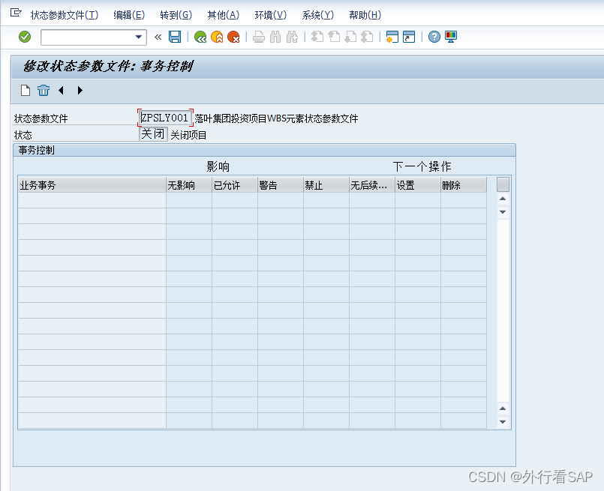This screenshot has width=604, height=491.
Task: Click the 设置 column header
Action: (x=418, y=185)
